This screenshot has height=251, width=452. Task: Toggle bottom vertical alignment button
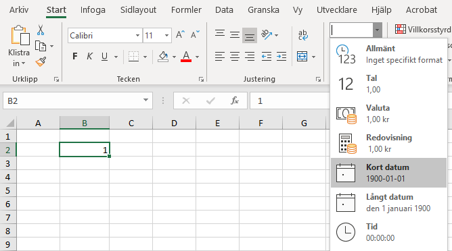tap(250, 35)
